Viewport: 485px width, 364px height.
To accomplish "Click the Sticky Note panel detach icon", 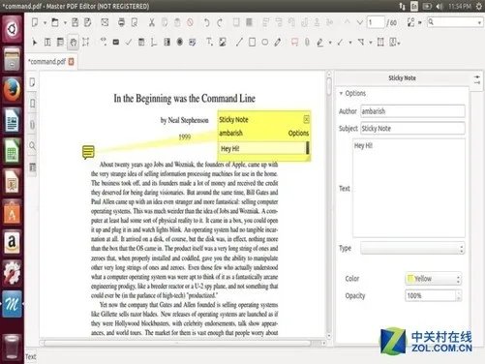I will point(476,79).
